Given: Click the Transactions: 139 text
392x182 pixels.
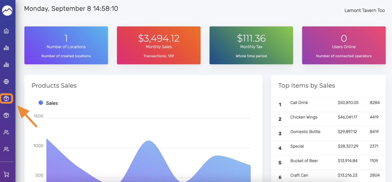Looking at the screenshot, I should 159,56.
